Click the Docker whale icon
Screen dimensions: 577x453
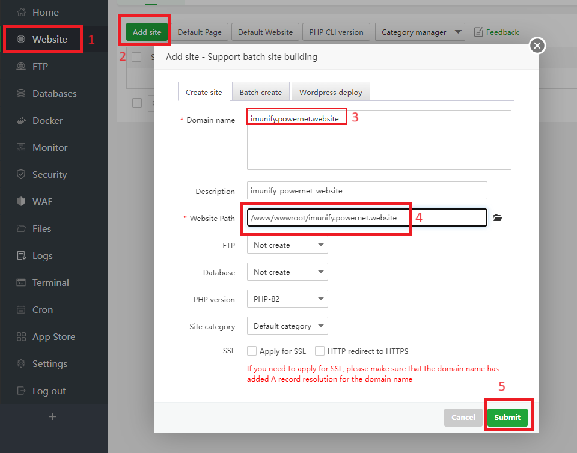22,120
